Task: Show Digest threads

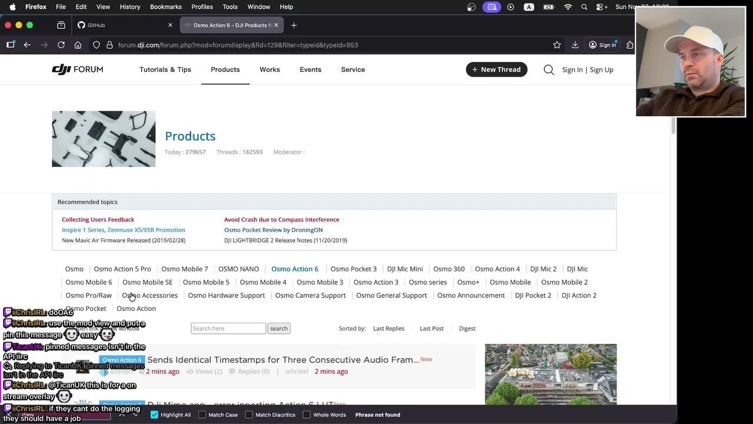Action: coord(467,329)
